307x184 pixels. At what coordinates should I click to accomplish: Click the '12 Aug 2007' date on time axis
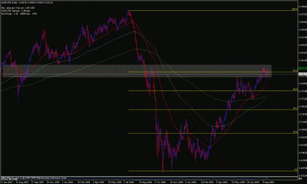coord(22,182)
